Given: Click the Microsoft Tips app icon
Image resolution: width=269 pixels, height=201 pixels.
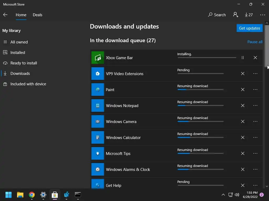Looking at the screenshot, I should (x=98, y=153).
